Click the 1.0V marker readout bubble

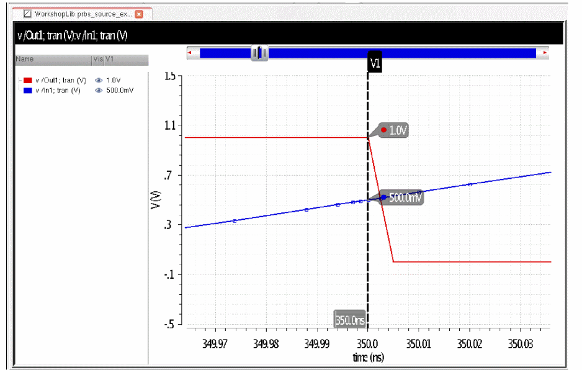[394, 130]
